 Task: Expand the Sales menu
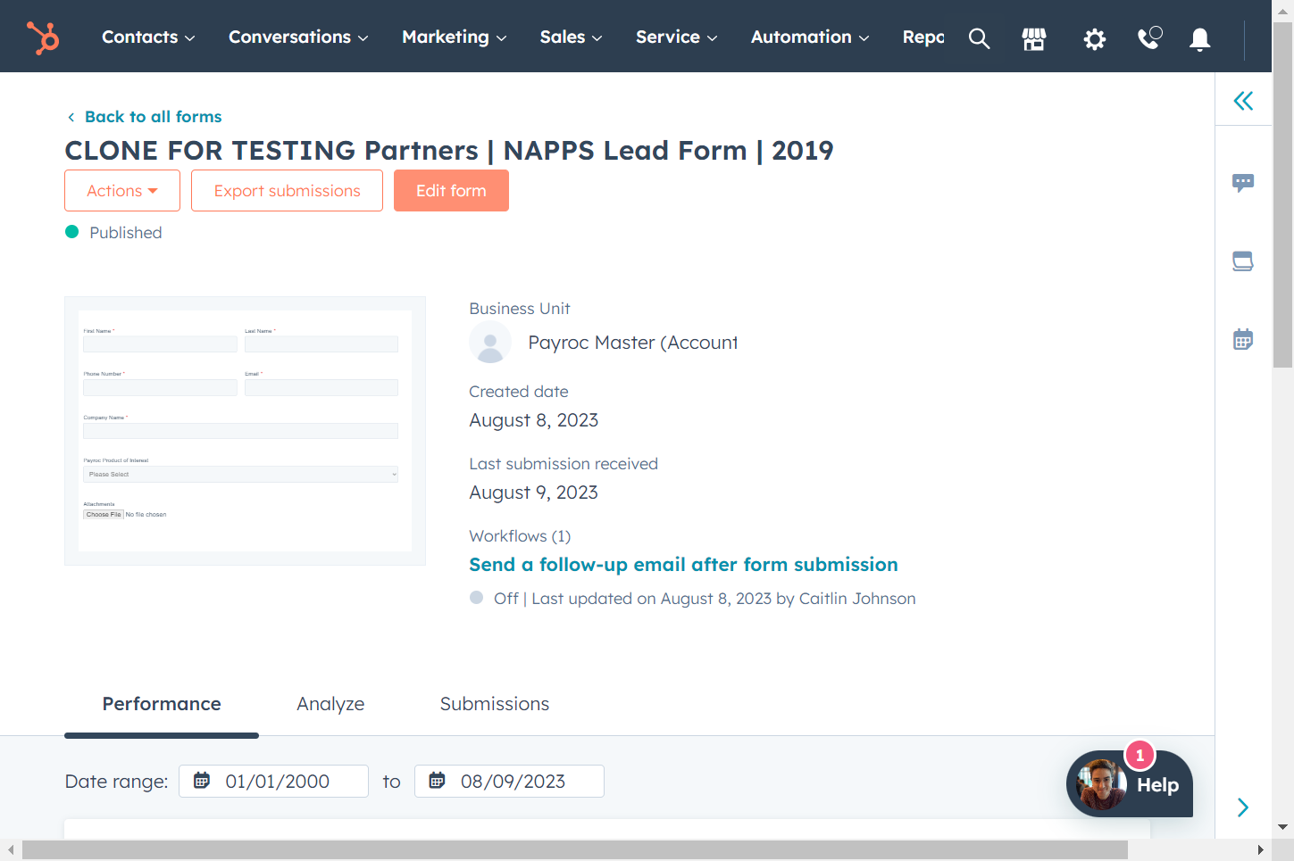(572, 37)
